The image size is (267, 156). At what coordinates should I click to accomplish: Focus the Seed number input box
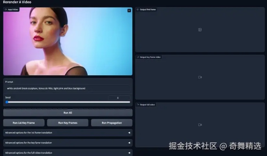118,97
